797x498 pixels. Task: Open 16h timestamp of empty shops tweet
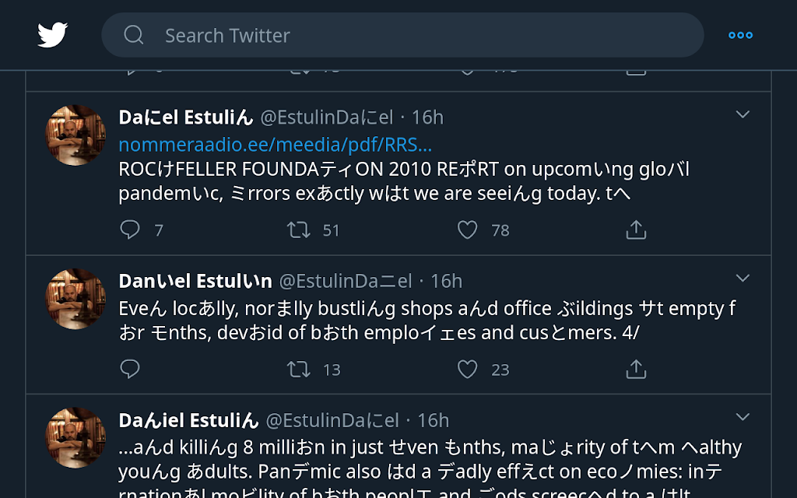[447, 281]
